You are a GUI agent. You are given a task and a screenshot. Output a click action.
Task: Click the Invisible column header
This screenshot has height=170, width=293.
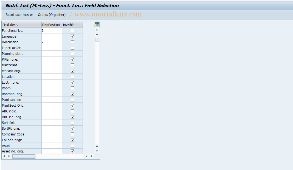72,25
